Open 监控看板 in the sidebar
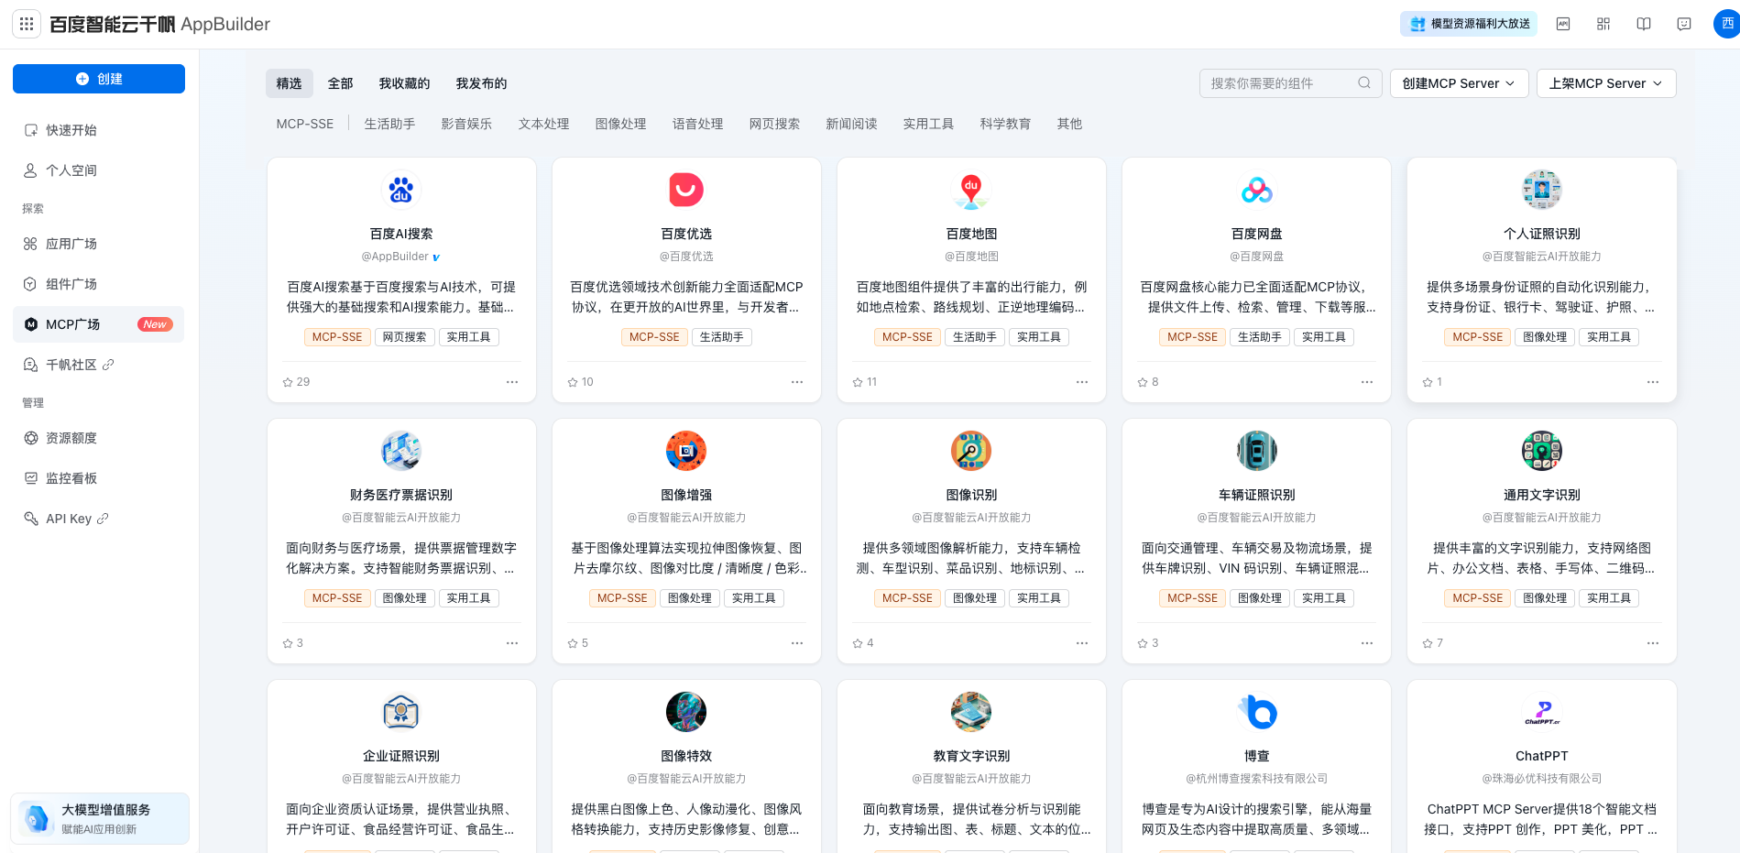This screenshot has height=853, width=1740. [x=99, y=478]
